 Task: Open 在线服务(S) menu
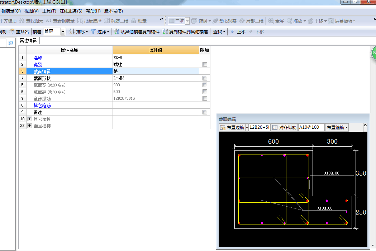click(71, 11)
